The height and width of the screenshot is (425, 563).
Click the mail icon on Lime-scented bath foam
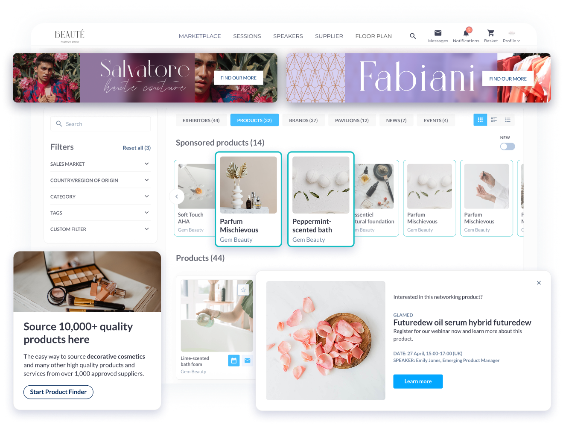[248, 361]
